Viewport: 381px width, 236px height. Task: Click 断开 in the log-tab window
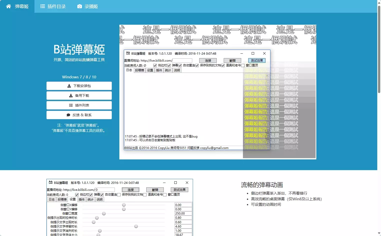click(x=232, y=60)
